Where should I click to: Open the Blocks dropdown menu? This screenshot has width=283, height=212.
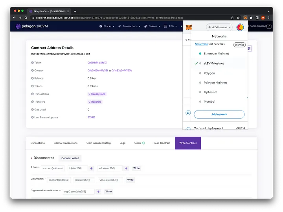coord(107,26)
